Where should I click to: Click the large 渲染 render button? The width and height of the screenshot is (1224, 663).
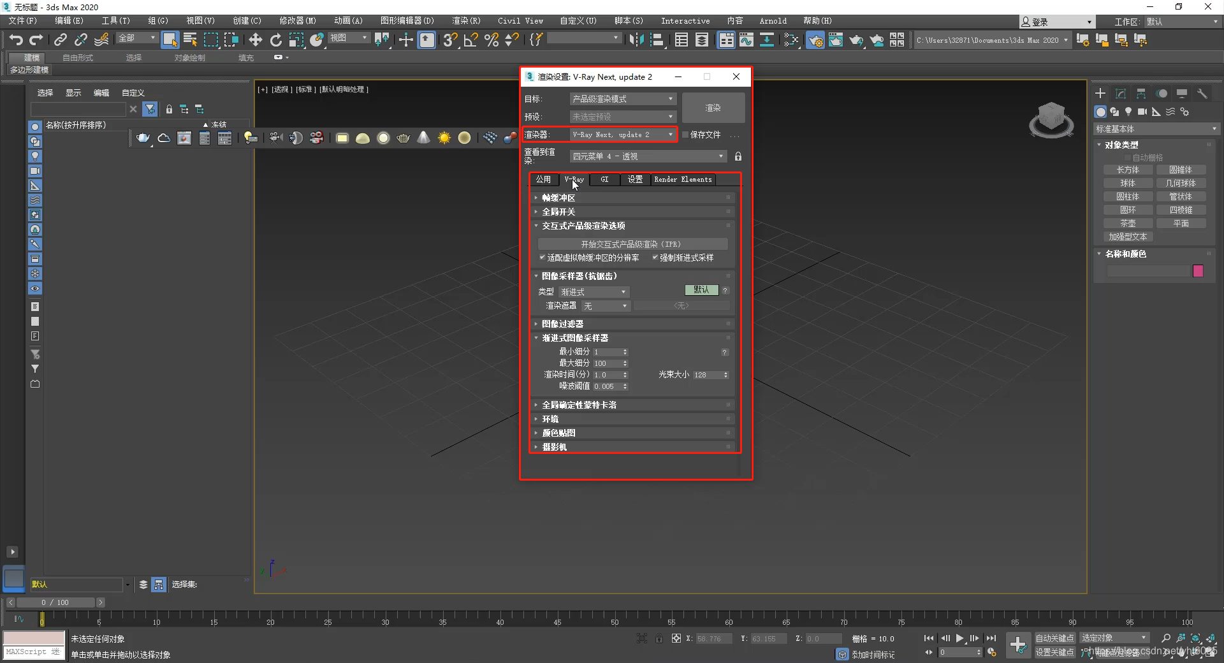click(713, 108)
